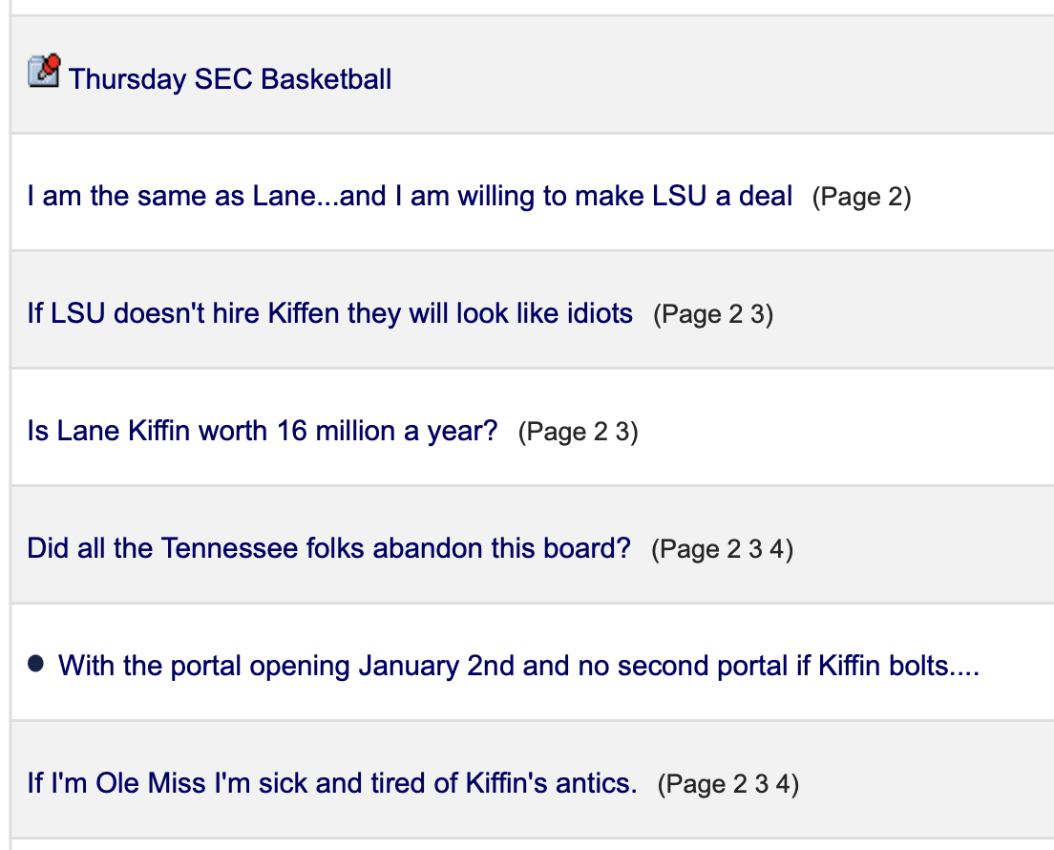Go to page 2 of the LSU idiots thread

[x=735, y=315]
